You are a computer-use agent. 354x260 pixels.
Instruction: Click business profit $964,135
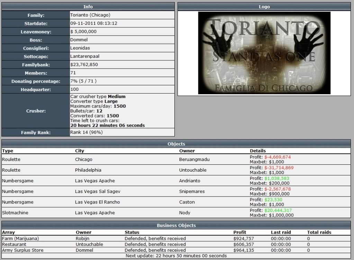(244, 250)
